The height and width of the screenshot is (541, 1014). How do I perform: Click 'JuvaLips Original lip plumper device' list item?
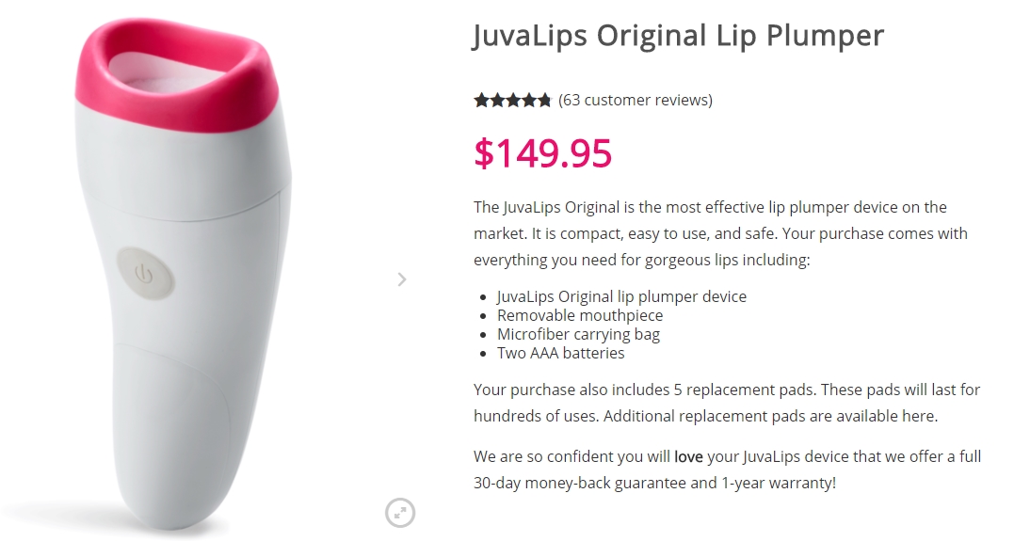(621, 296)
